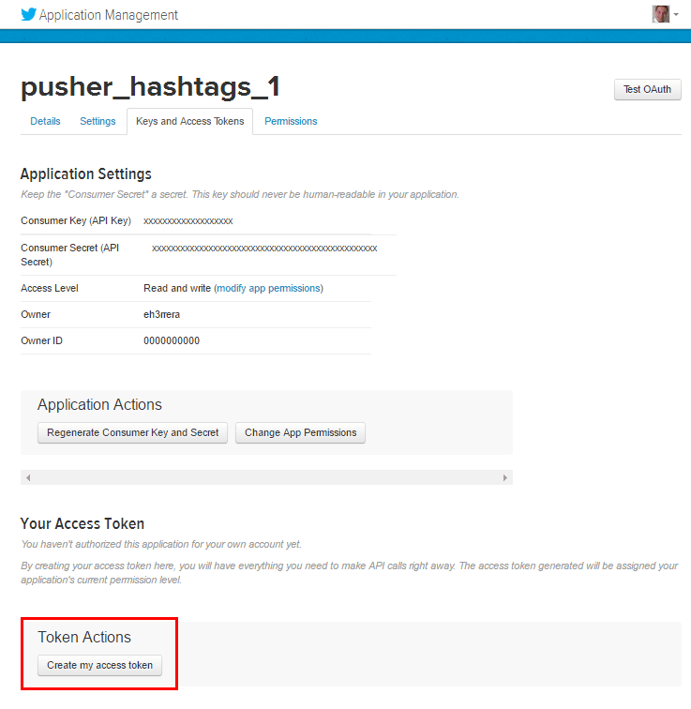
Task: Open the user profile avatar menu
Action: (661, 14)
